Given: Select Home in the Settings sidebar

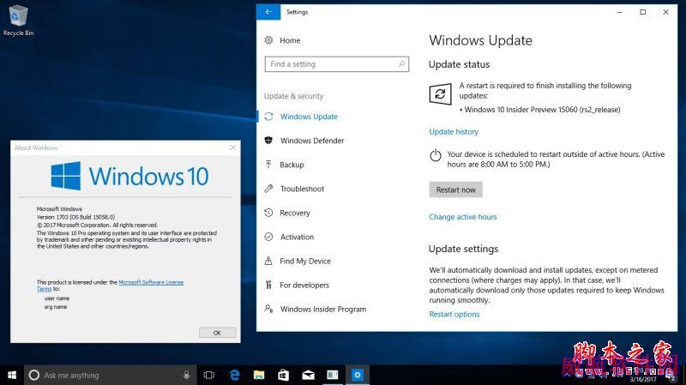Looking at the screenshot, I should [x=290, y=40].
